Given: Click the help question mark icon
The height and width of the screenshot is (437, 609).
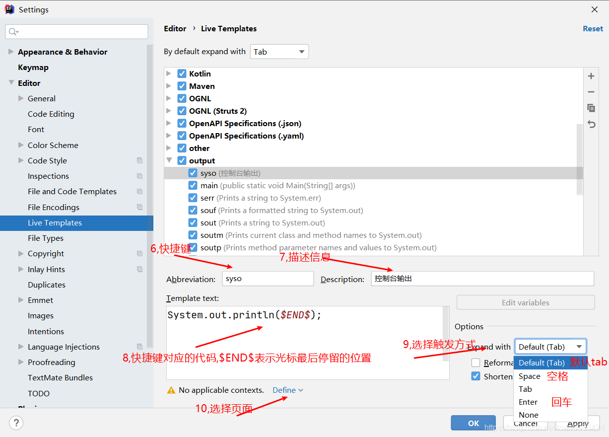Looking at the screenshot, I should 16,423.
